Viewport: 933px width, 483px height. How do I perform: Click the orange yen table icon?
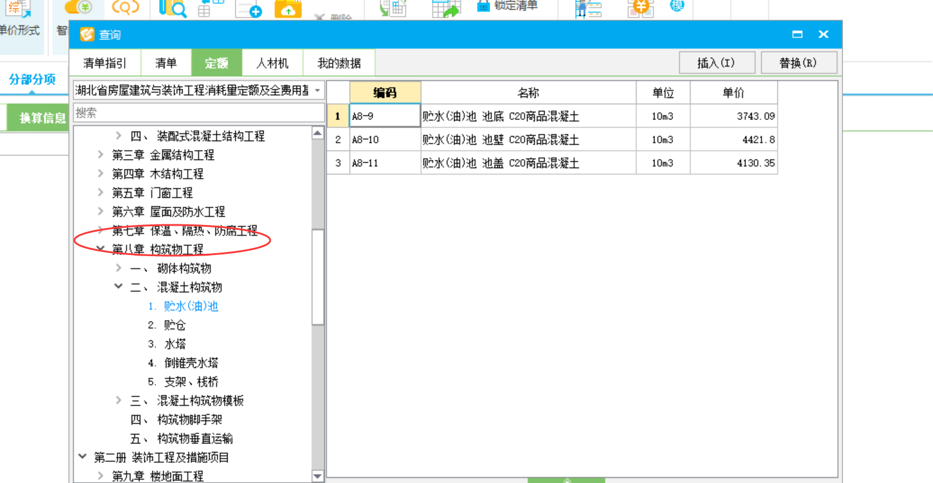[x=640, y=8]
